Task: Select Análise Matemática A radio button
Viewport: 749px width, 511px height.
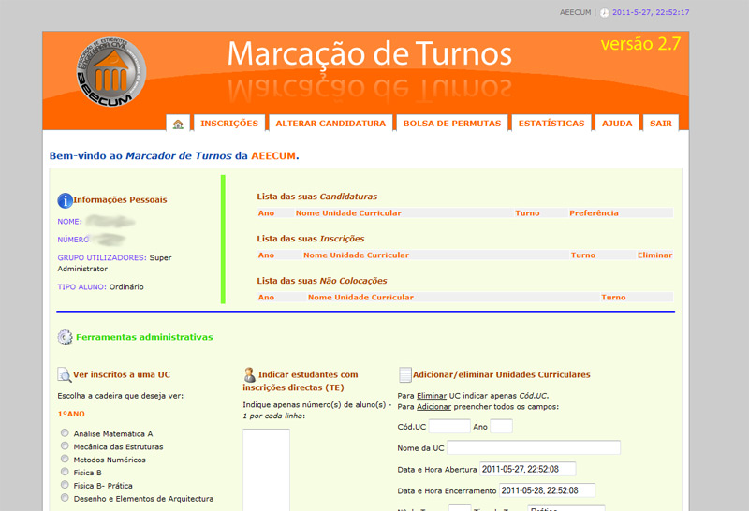Action: (x=65, y=432)
